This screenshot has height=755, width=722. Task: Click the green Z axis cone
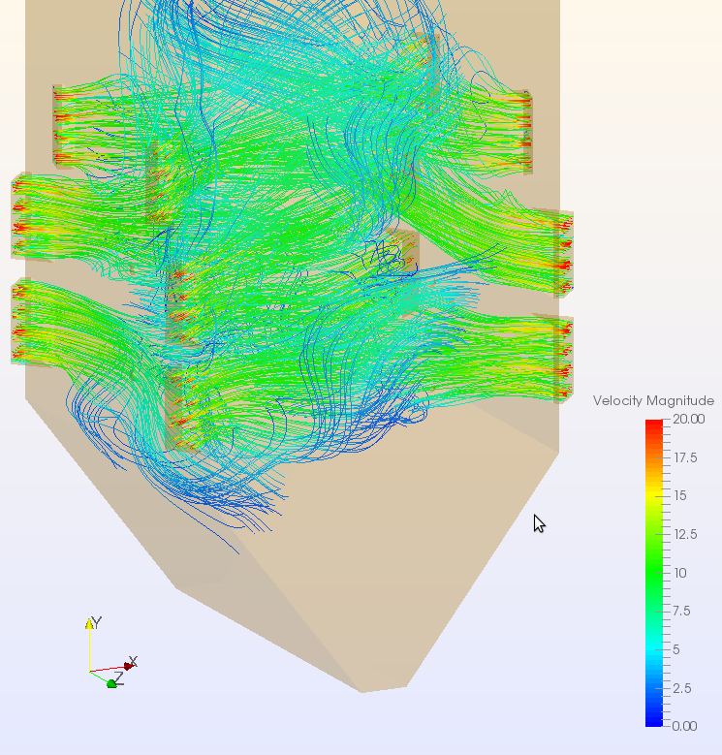111,683
